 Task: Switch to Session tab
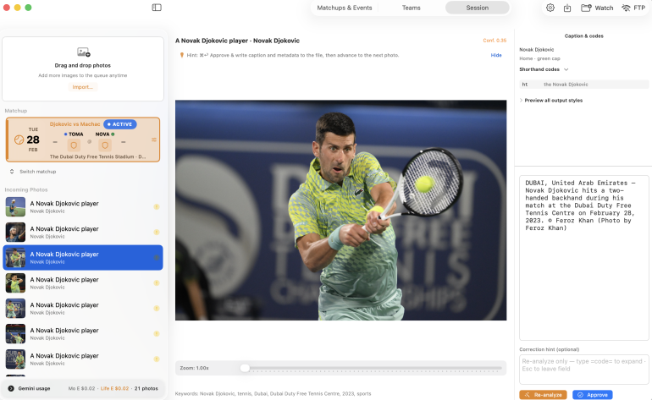point(478,8)
